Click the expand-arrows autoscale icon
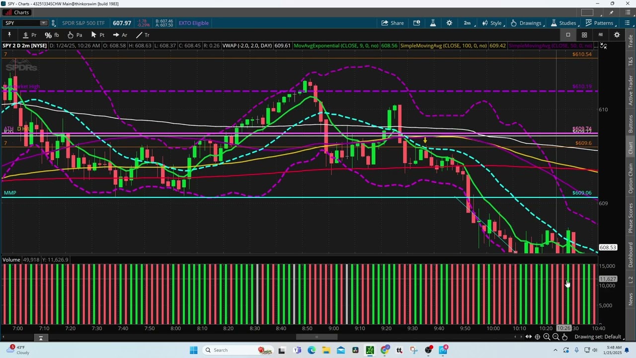Screen dimensions: 636x358 528,337
